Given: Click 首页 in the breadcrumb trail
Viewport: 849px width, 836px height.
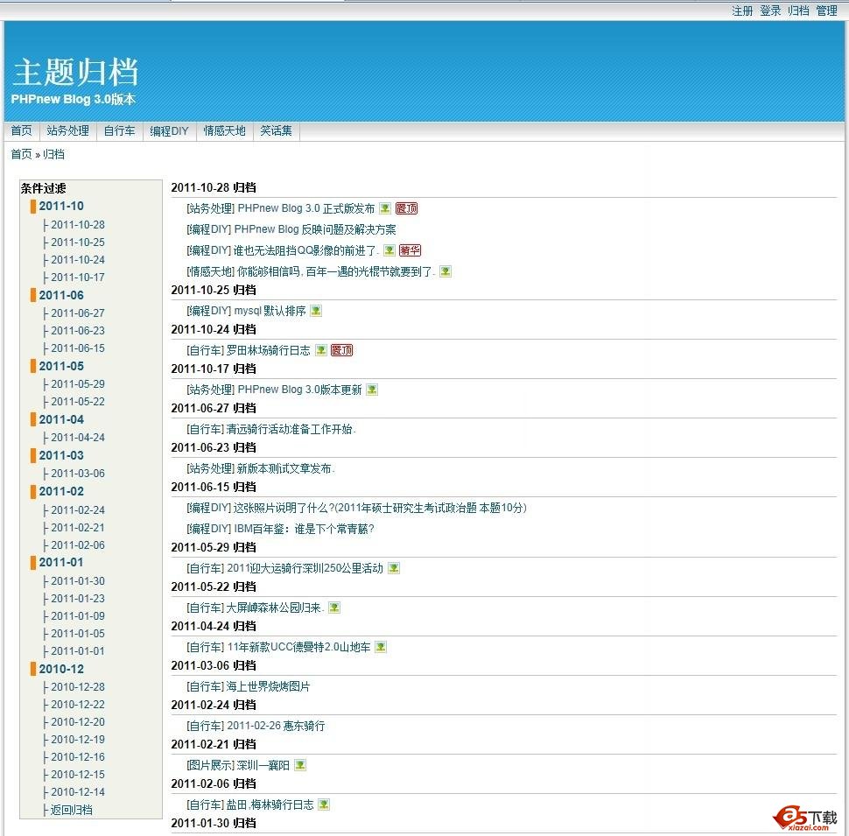Looking at the screenshot, I should [22, 154].
